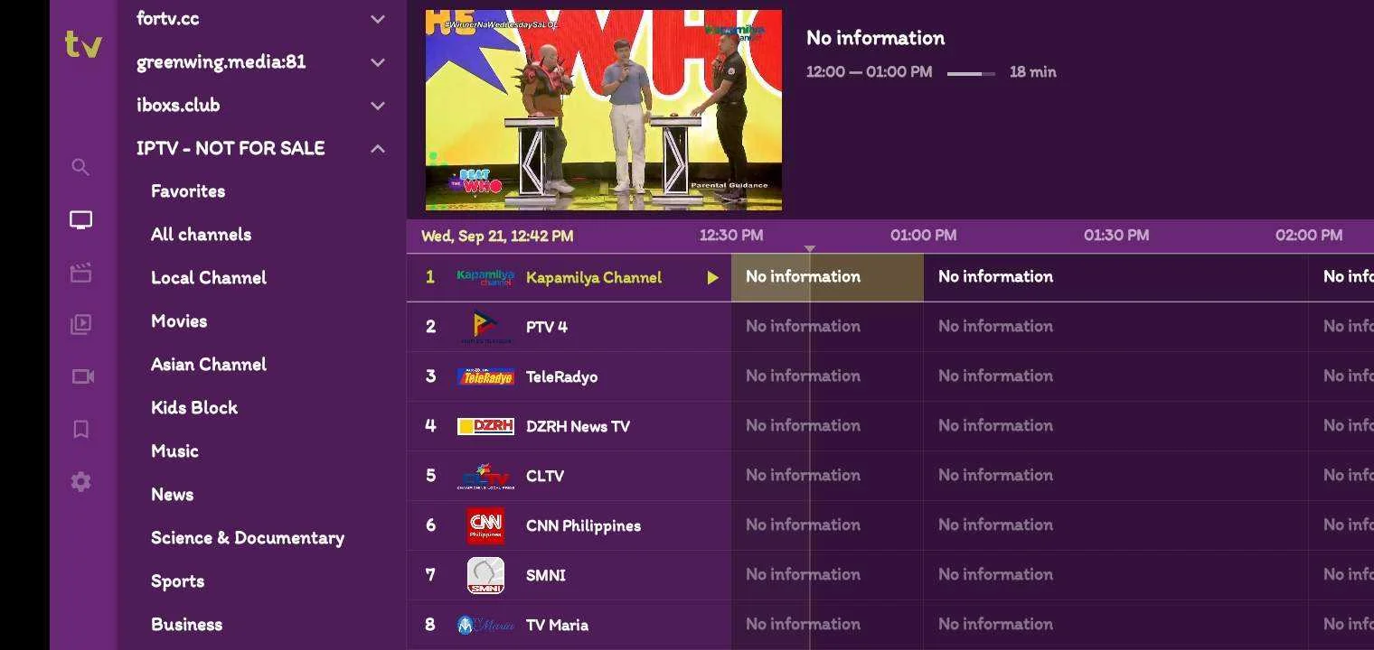Viewport: 1374px width, 650px height.
Task: Click the TV Maria channel logo
Action: click(485, 625)
